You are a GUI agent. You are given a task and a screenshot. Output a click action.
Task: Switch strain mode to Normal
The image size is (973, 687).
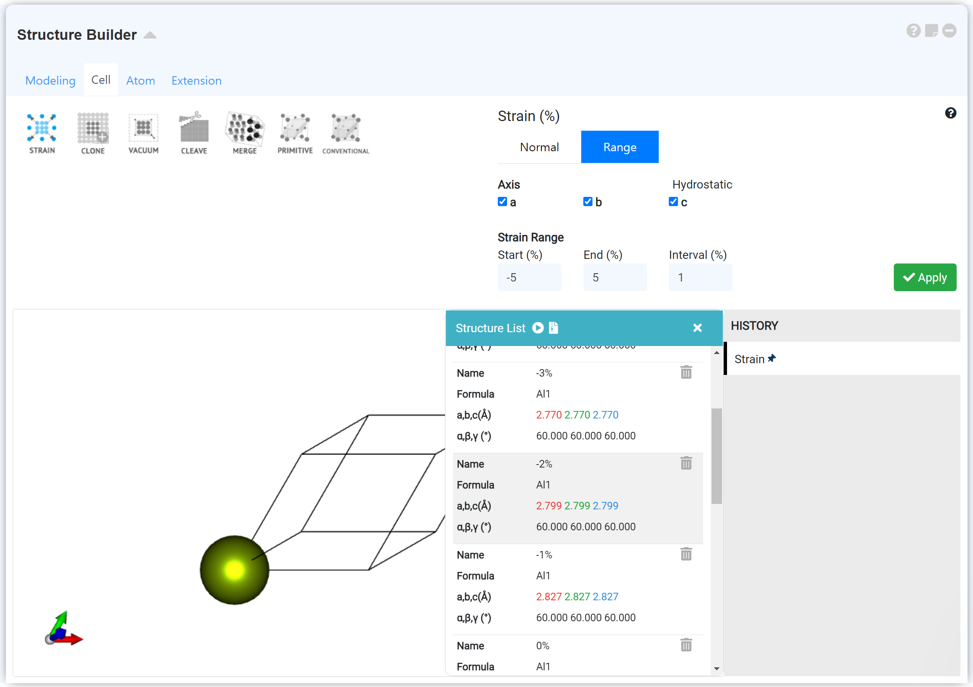(539, 147)
